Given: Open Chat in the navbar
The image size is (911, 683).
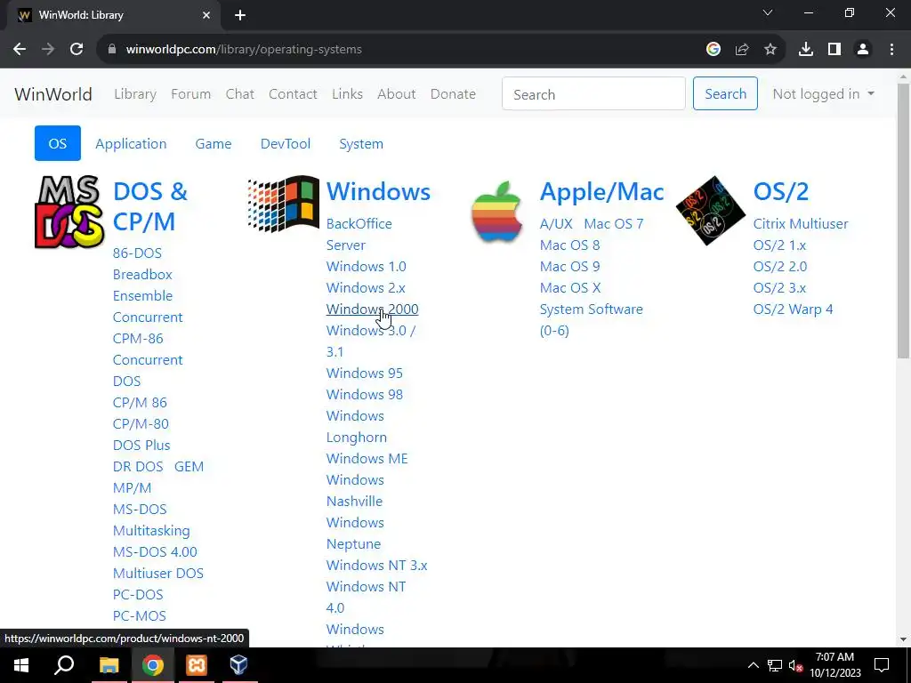Looking at the screenshot, I should point(240,94).
